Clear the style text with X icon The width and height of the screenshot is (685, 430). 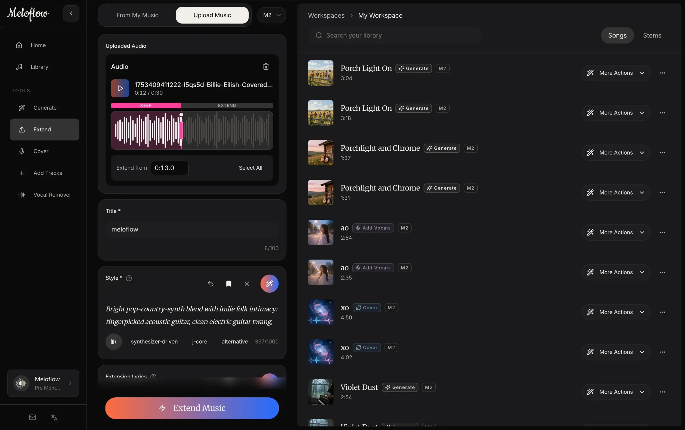point(247,284)
